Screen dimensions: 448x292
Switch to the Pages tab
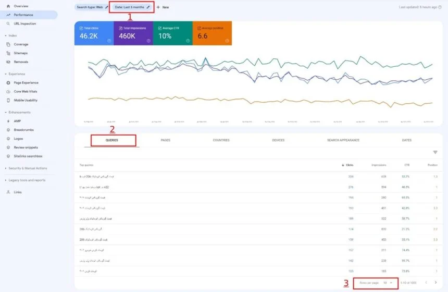tap(166, 140)
